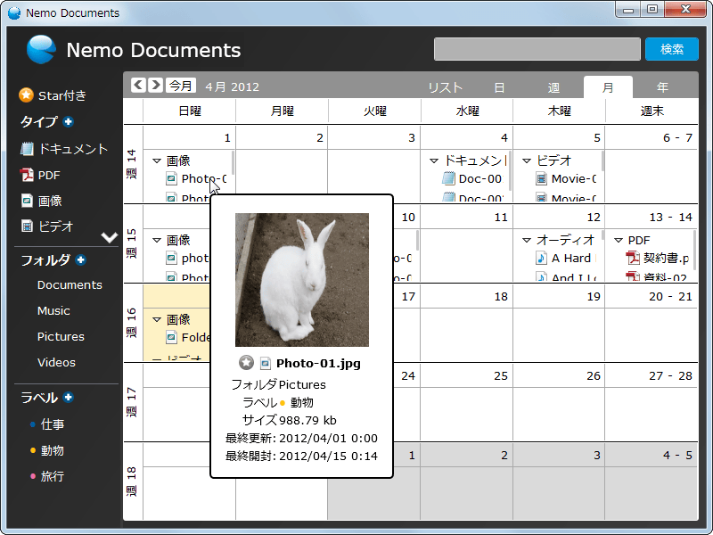Collapse ドキュメント group on April 4
The height and width of the screenshot is (535, 713).
coord(434,160)
